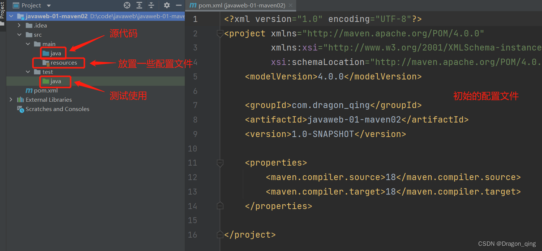This screenshot has height=251, width=542.
Task: Expand External Libraries node
Action: (x=11, y=100)
